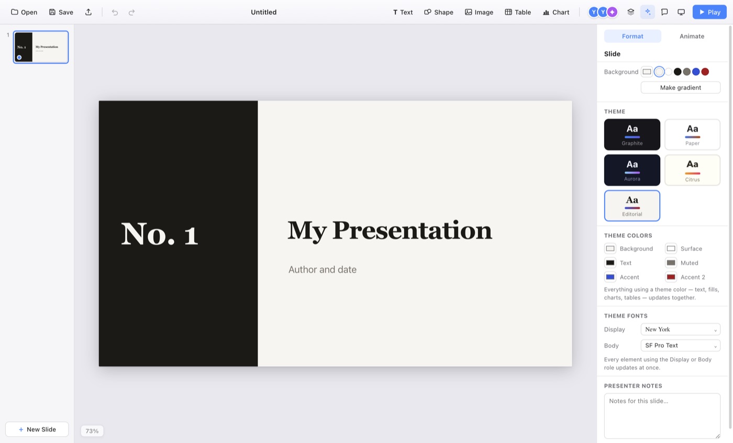Screen dimensions: 733x443
Task: Edit the Text theme color swatch
Action: pyautogui.click(x=610, y=263)
